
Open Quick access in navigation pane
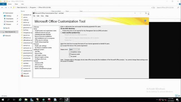tap(9, 13)
